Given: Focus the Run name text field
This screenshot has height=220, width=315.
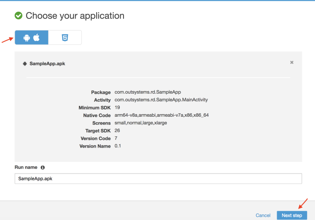Looking at the screenshot, I should pyautogui.click(x=158, y=179).
